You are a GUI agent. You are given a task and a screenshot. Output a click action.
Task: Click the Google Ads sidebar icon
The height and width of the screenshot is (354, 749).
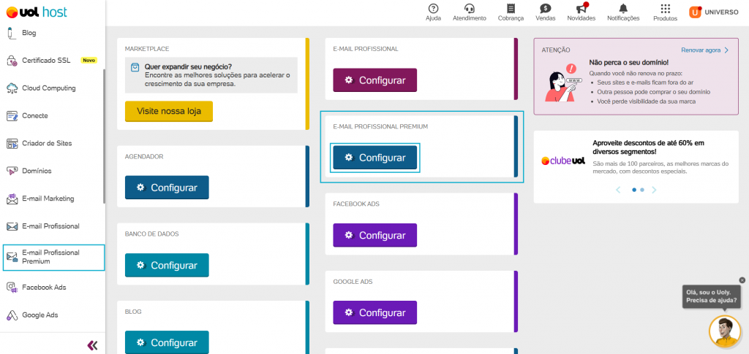click(x=12, y=315)
